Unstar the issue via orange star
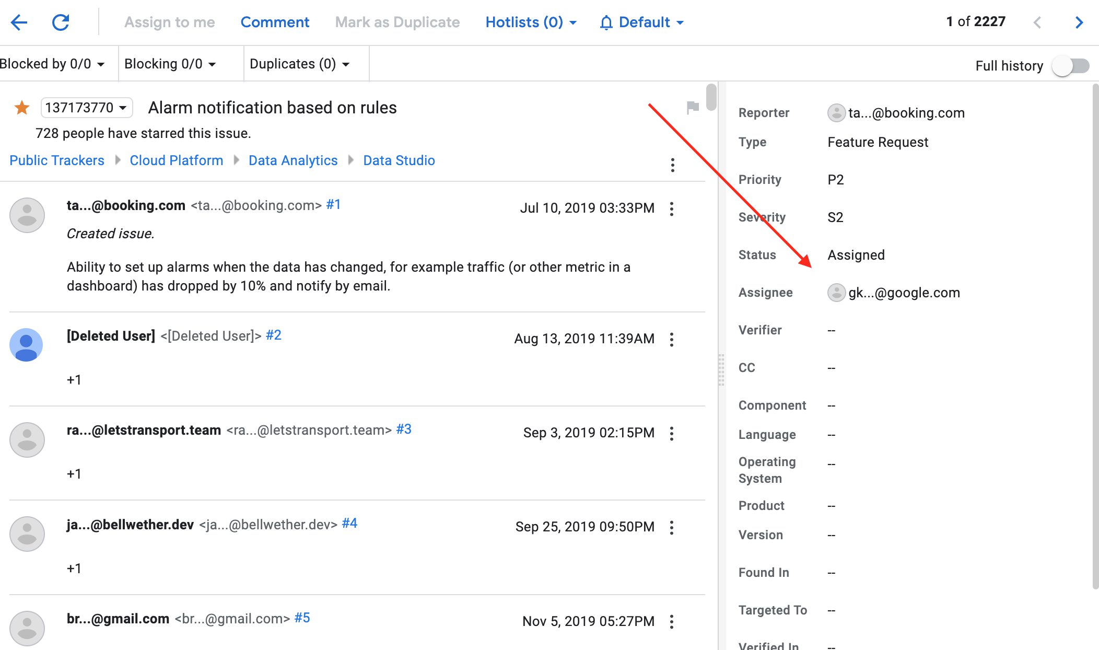This screenshot has height=650, width=1099. click(x=22, y=108)
